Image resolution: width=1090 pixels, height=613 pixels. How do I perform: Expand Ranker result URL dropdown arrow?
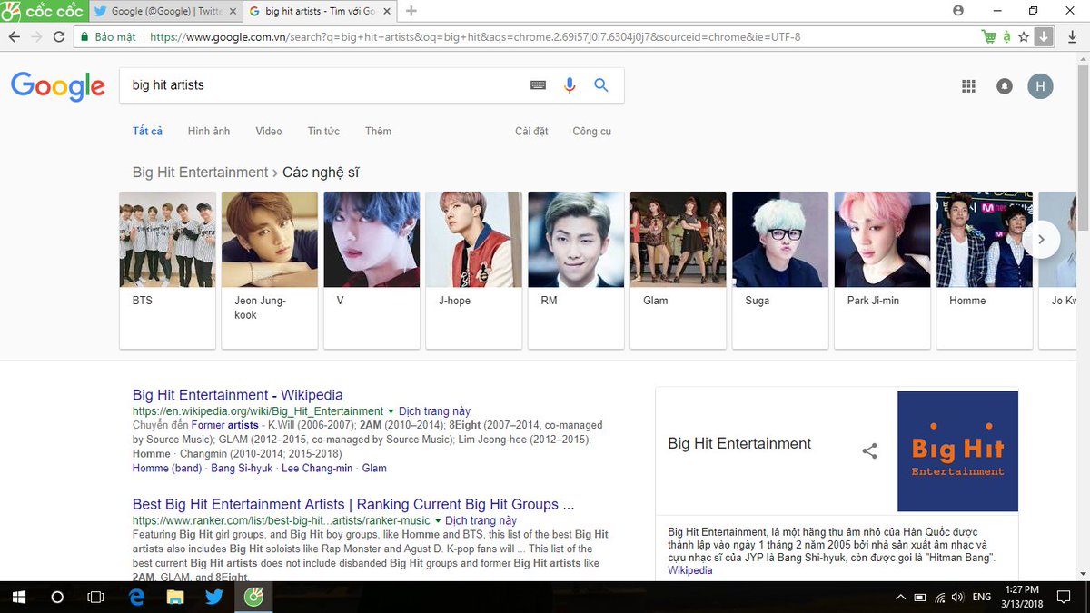[438, 521]
